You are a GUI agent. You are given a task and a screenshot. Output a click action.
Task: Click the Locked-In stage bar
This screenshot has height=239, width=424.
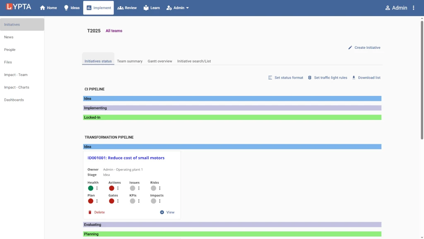coord(232,117)
